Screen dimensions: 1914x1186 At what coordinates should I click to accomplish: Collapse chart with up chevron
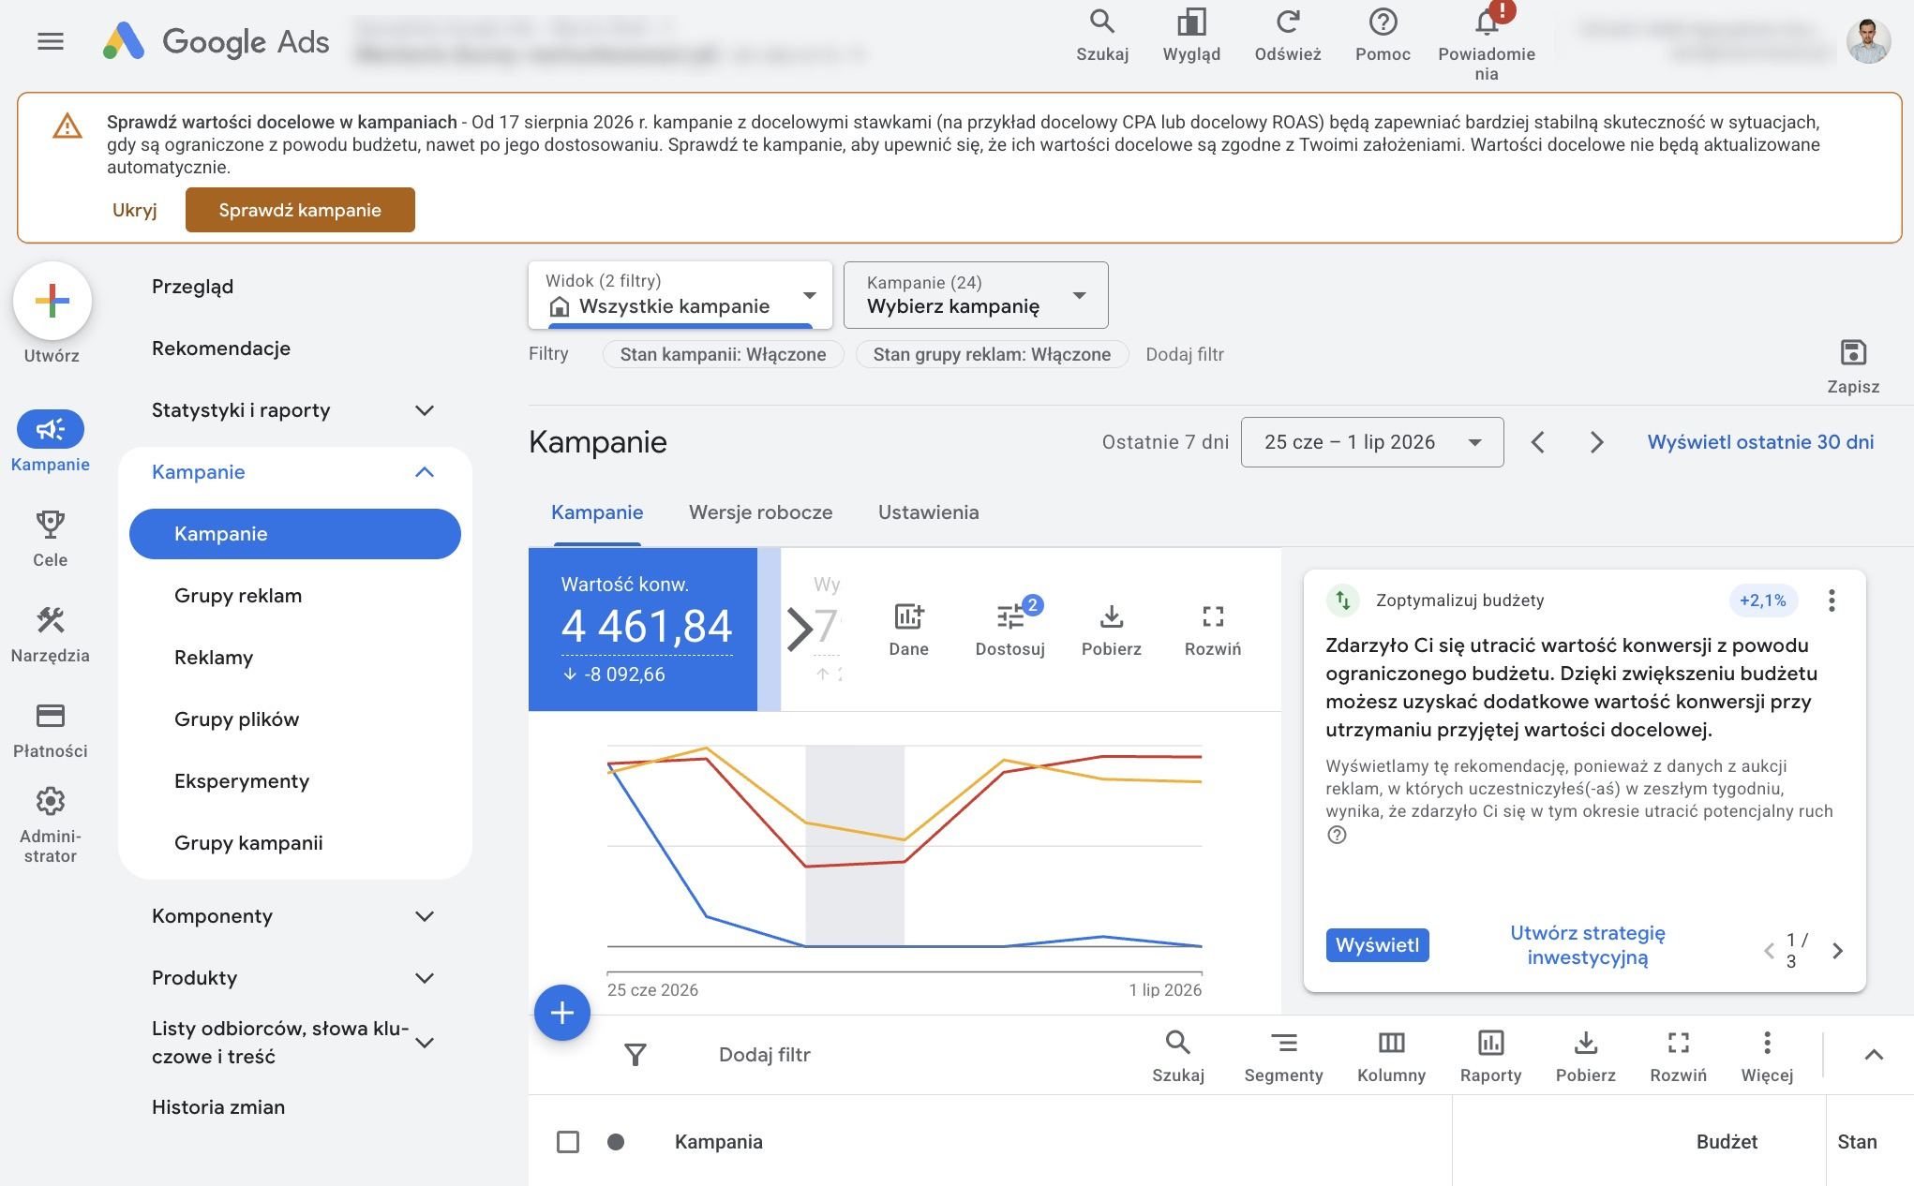tap(1873, 1055)
